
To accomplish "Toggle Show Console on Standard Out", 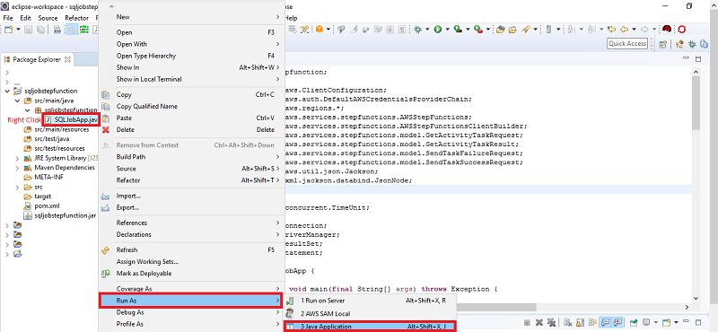I will (605, 322).
